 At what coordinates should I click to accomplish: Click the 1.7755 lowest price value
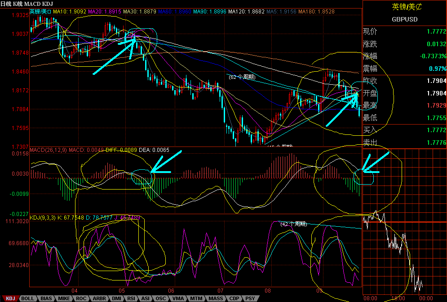pyautogui.click(x=437, y=118)
